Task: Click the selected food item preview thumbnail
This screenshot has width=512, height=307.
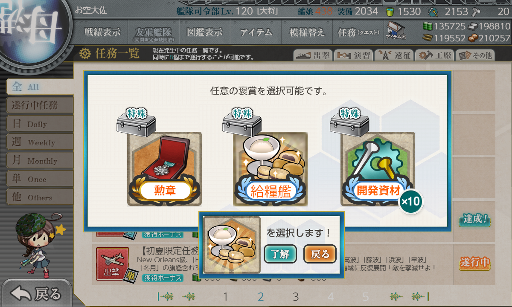Action: coord(232,245)
